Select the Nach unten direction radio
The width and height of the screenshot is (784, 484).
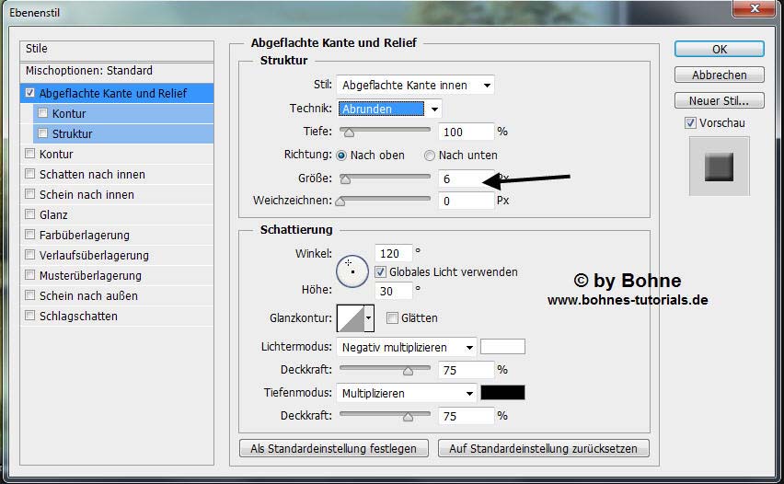click(430, 156)
